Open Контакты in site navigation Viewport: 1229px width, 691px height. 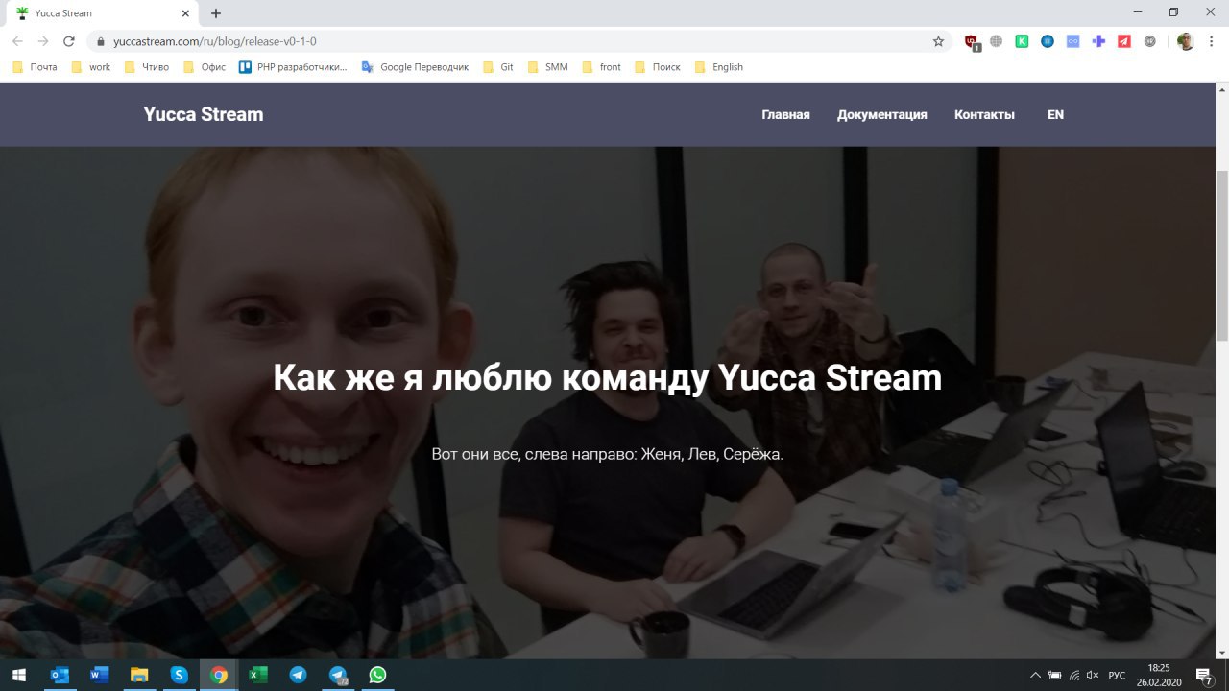point(984,114)
